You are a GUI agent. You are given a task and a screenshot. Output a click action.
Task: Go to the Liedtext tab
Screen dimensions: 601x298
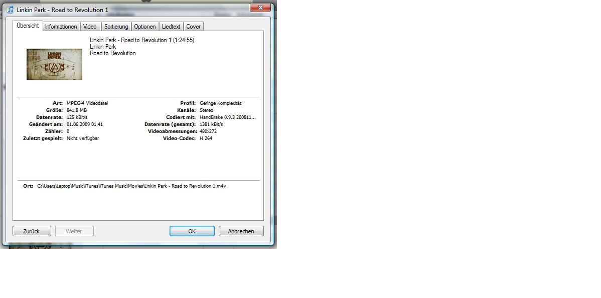171,27
